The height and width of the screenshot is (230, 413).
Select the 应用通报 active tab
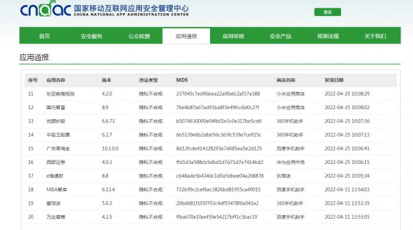[x=186, y=36]
